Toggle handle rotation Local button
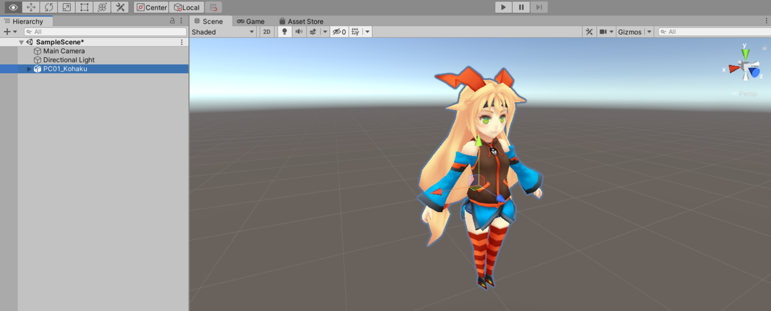Image resolution: width=771 pixels, height=311 pixels. pyautogui.click(x=188, y=8)
